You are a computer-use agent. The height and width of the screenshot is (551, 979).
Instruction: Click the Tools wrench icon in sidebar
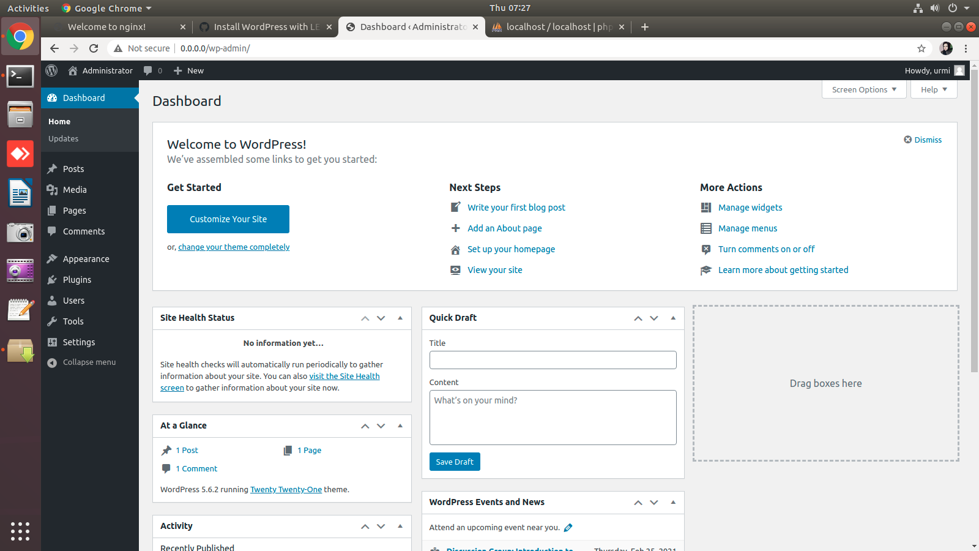52,321
